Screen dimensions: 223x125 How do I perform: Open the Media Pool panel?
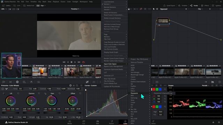pos(29,6)
